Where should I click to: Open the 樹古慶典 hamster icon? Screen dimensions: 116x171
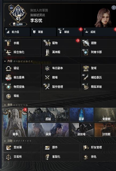click(x=9, y=78)
